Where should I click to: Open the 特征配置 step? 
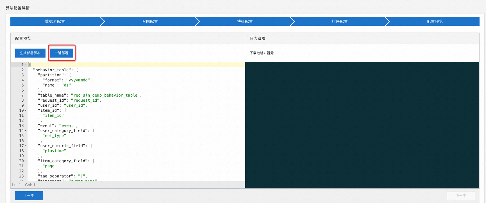pyautogui.click(x=245, y=21)
